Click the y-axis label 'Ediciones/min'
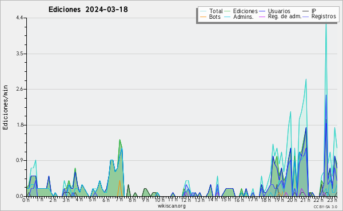The width and height of the screenshot is (343, 211). pyautogui.click(x=5, y=107)
